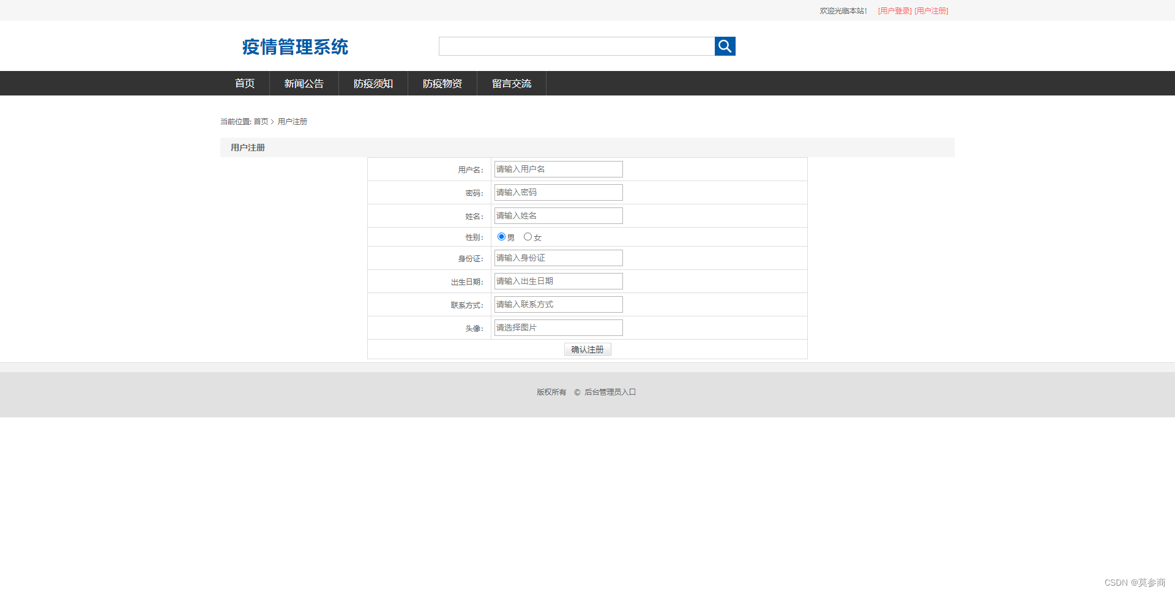Click the 确认注册 submit button
This screenshot has height=593, width=1175.
[x=587, y=349]
